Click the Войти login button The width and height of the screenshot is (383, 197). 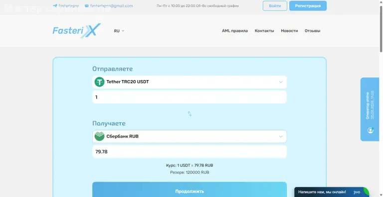point(275,6)
